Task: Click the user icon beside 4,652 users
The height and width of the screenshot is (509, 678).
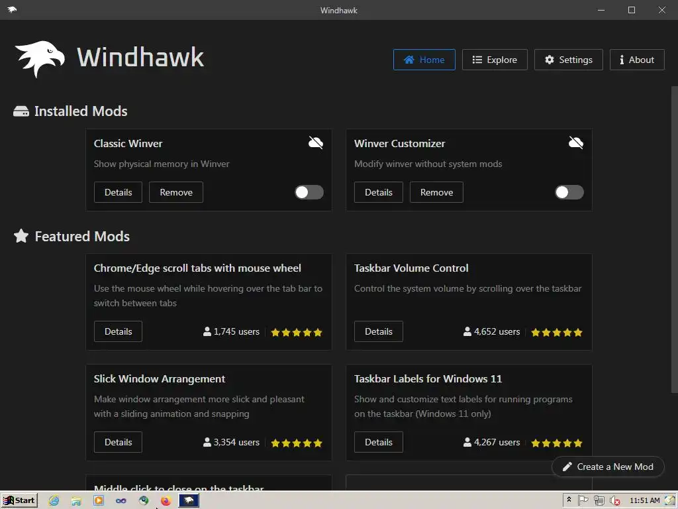Action: 467,331
